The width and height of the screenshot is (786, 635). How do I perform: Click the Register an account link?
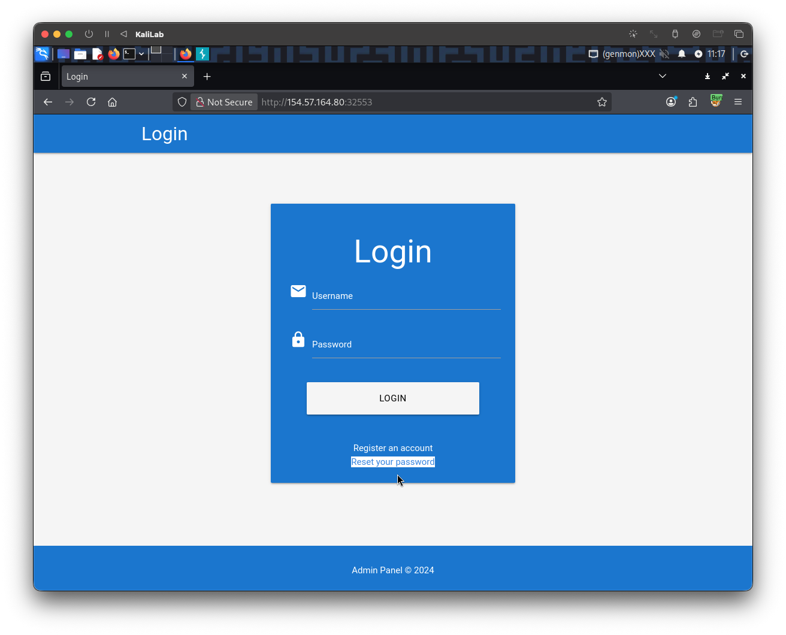pyautogui.click(x=392, y=448)
